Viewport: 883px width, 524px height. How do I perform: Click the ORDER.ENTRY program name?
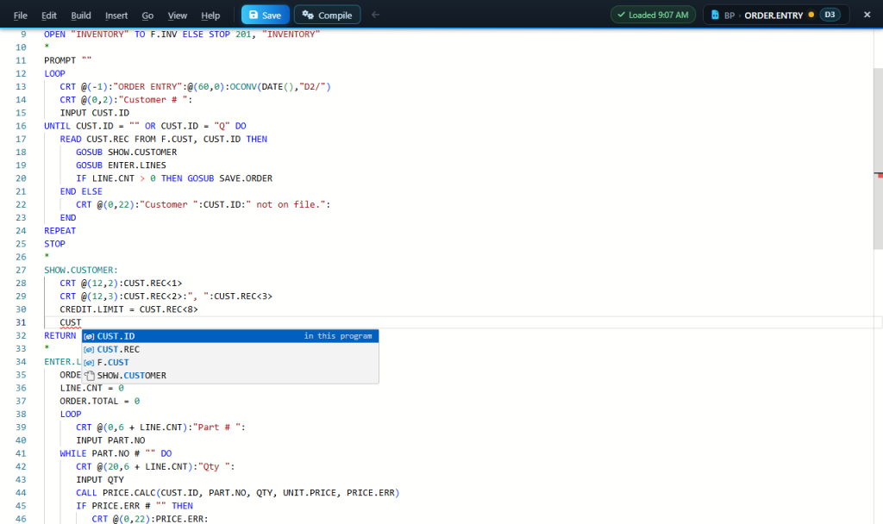pos(773,16)
